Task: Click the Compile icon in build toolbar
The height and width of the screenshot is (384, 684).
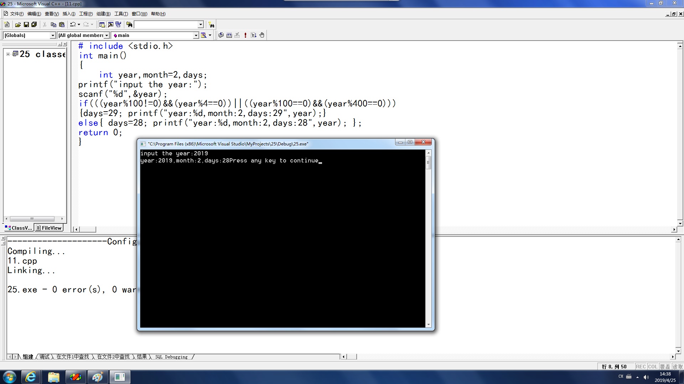Action: click(x=221, y=35)
